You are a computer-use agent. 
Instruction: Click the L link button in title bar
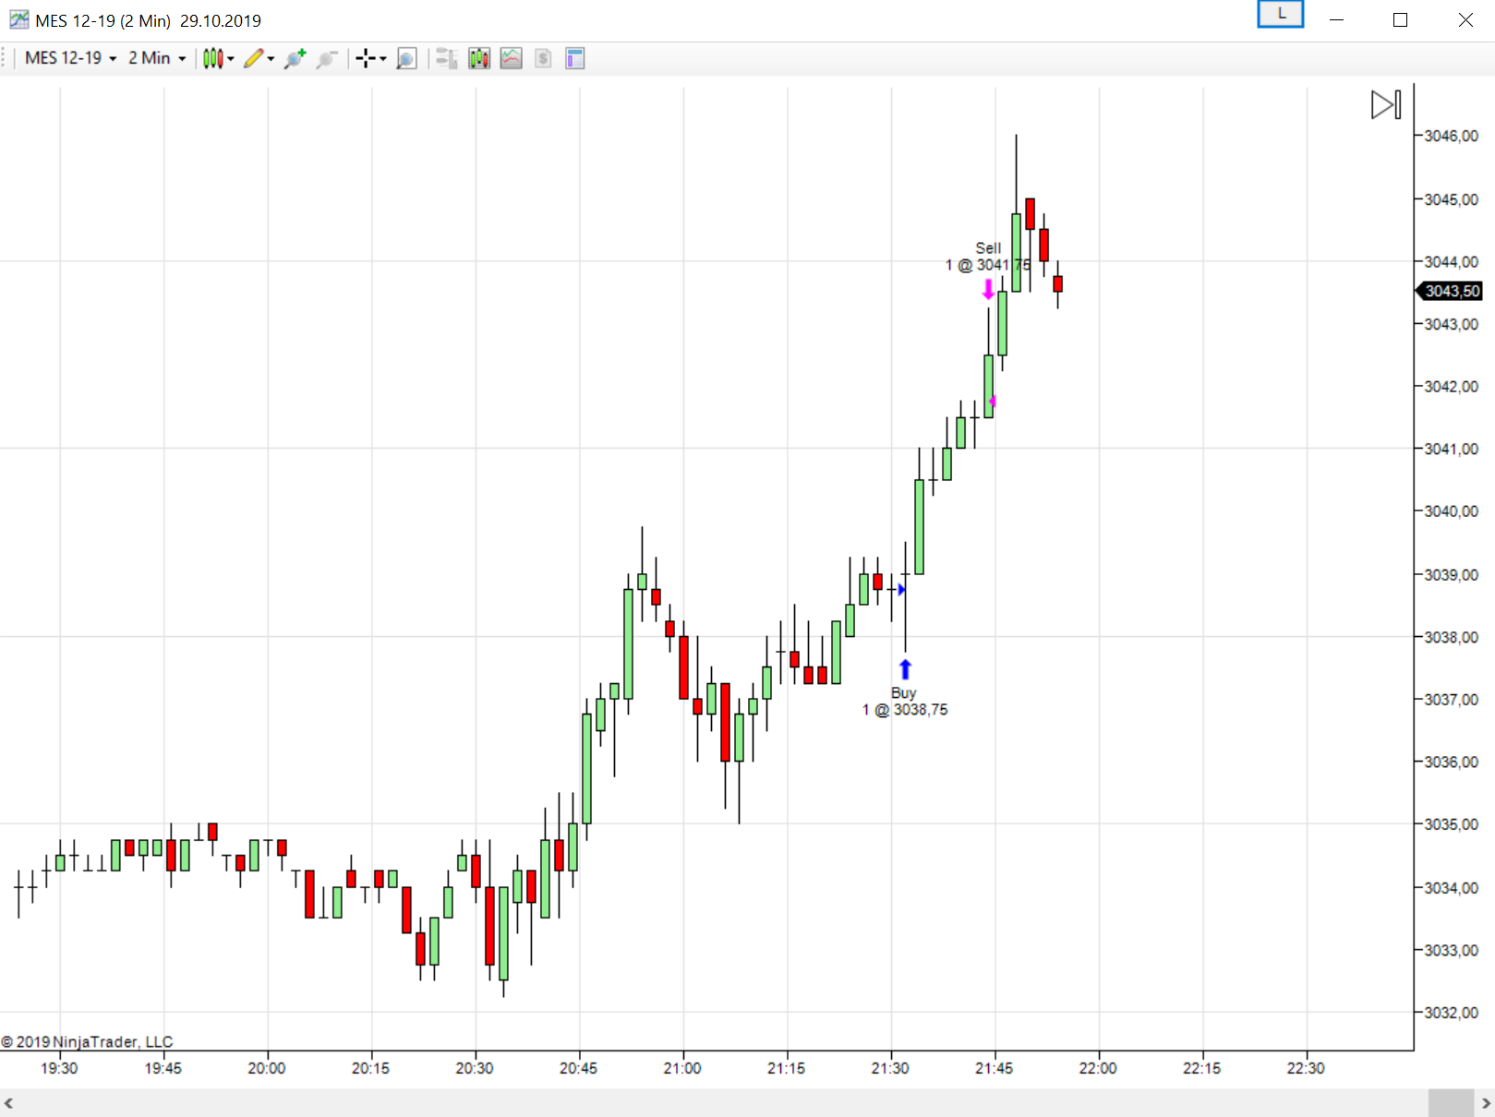1281,14
